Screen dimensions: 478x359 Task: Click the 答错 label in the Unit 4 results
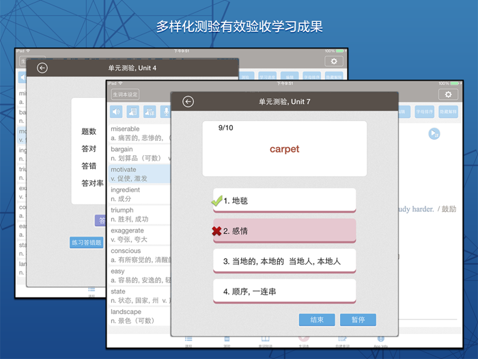click(89, 165)
